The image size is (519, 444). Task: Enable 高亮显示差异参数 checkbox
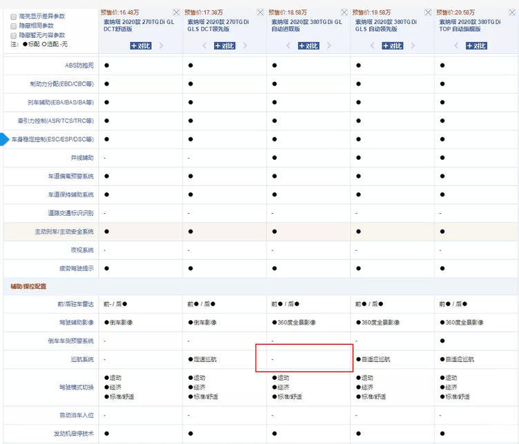click(x=14, y=17)
